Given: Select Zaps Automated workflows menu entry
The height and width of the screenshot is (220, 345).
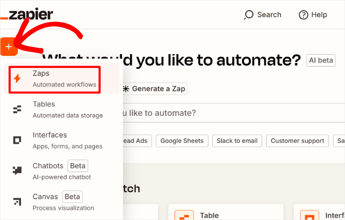Looking at the screenshot, I should click(x=61, y=79).
